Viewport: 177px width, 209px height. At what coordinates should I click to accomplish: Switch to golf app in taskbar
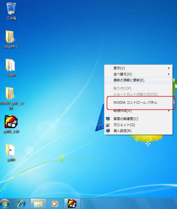pyautogui.click(x=72, y=204)
